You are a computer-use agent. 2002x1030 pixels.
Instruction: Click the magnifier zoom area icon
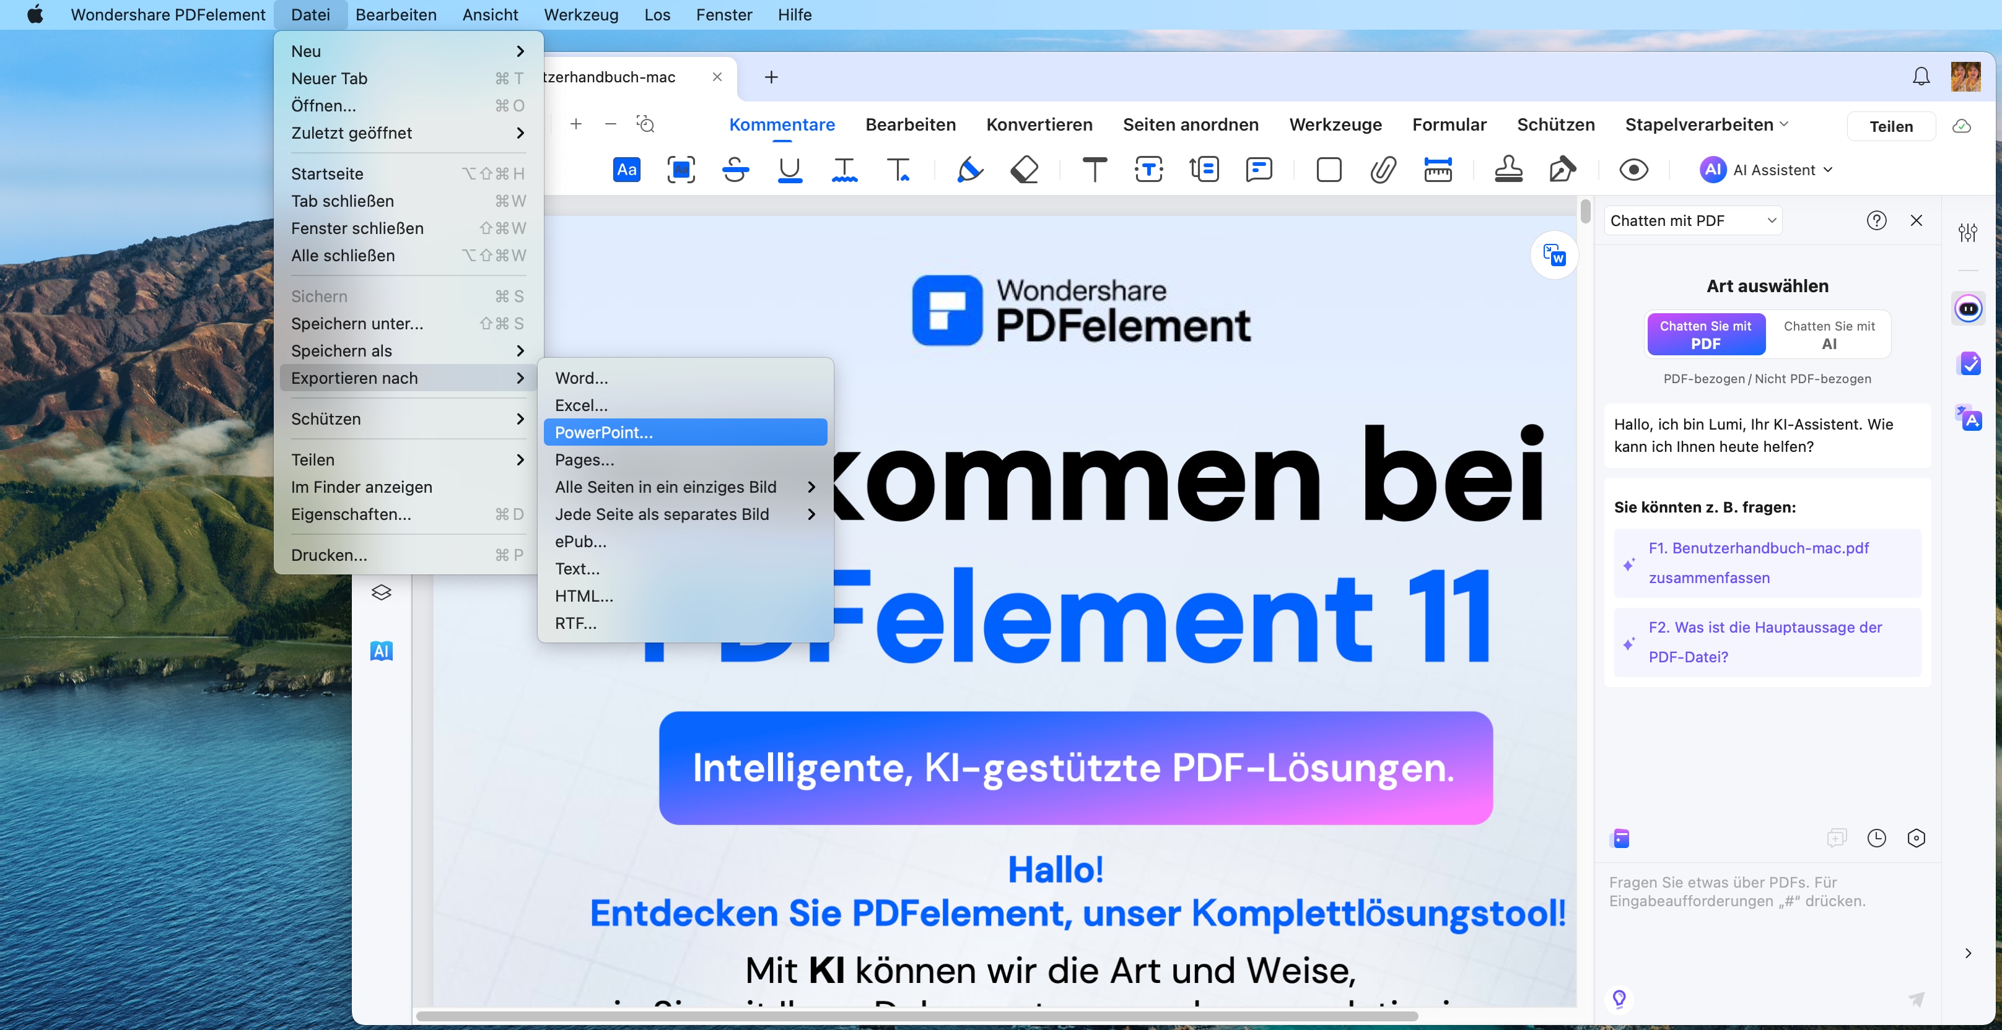[645, 124]
